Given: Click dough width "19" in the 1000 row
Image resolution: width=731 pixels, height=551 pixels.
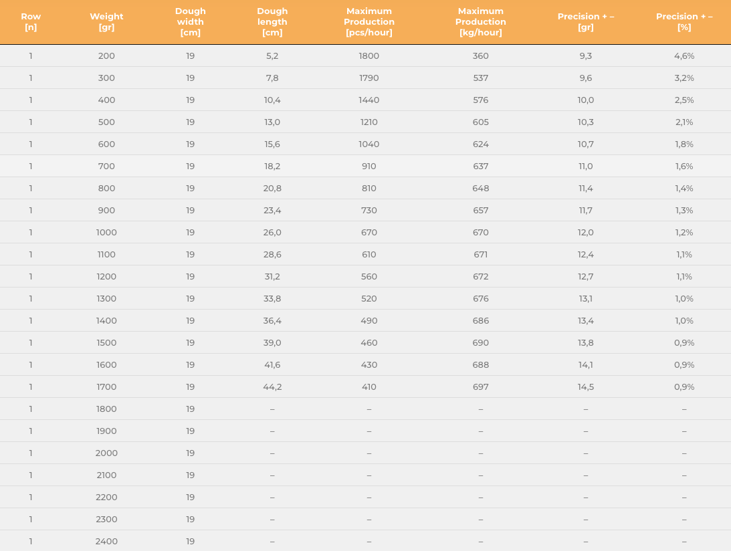Looking at the screenshot, I should tap(190, 232).
